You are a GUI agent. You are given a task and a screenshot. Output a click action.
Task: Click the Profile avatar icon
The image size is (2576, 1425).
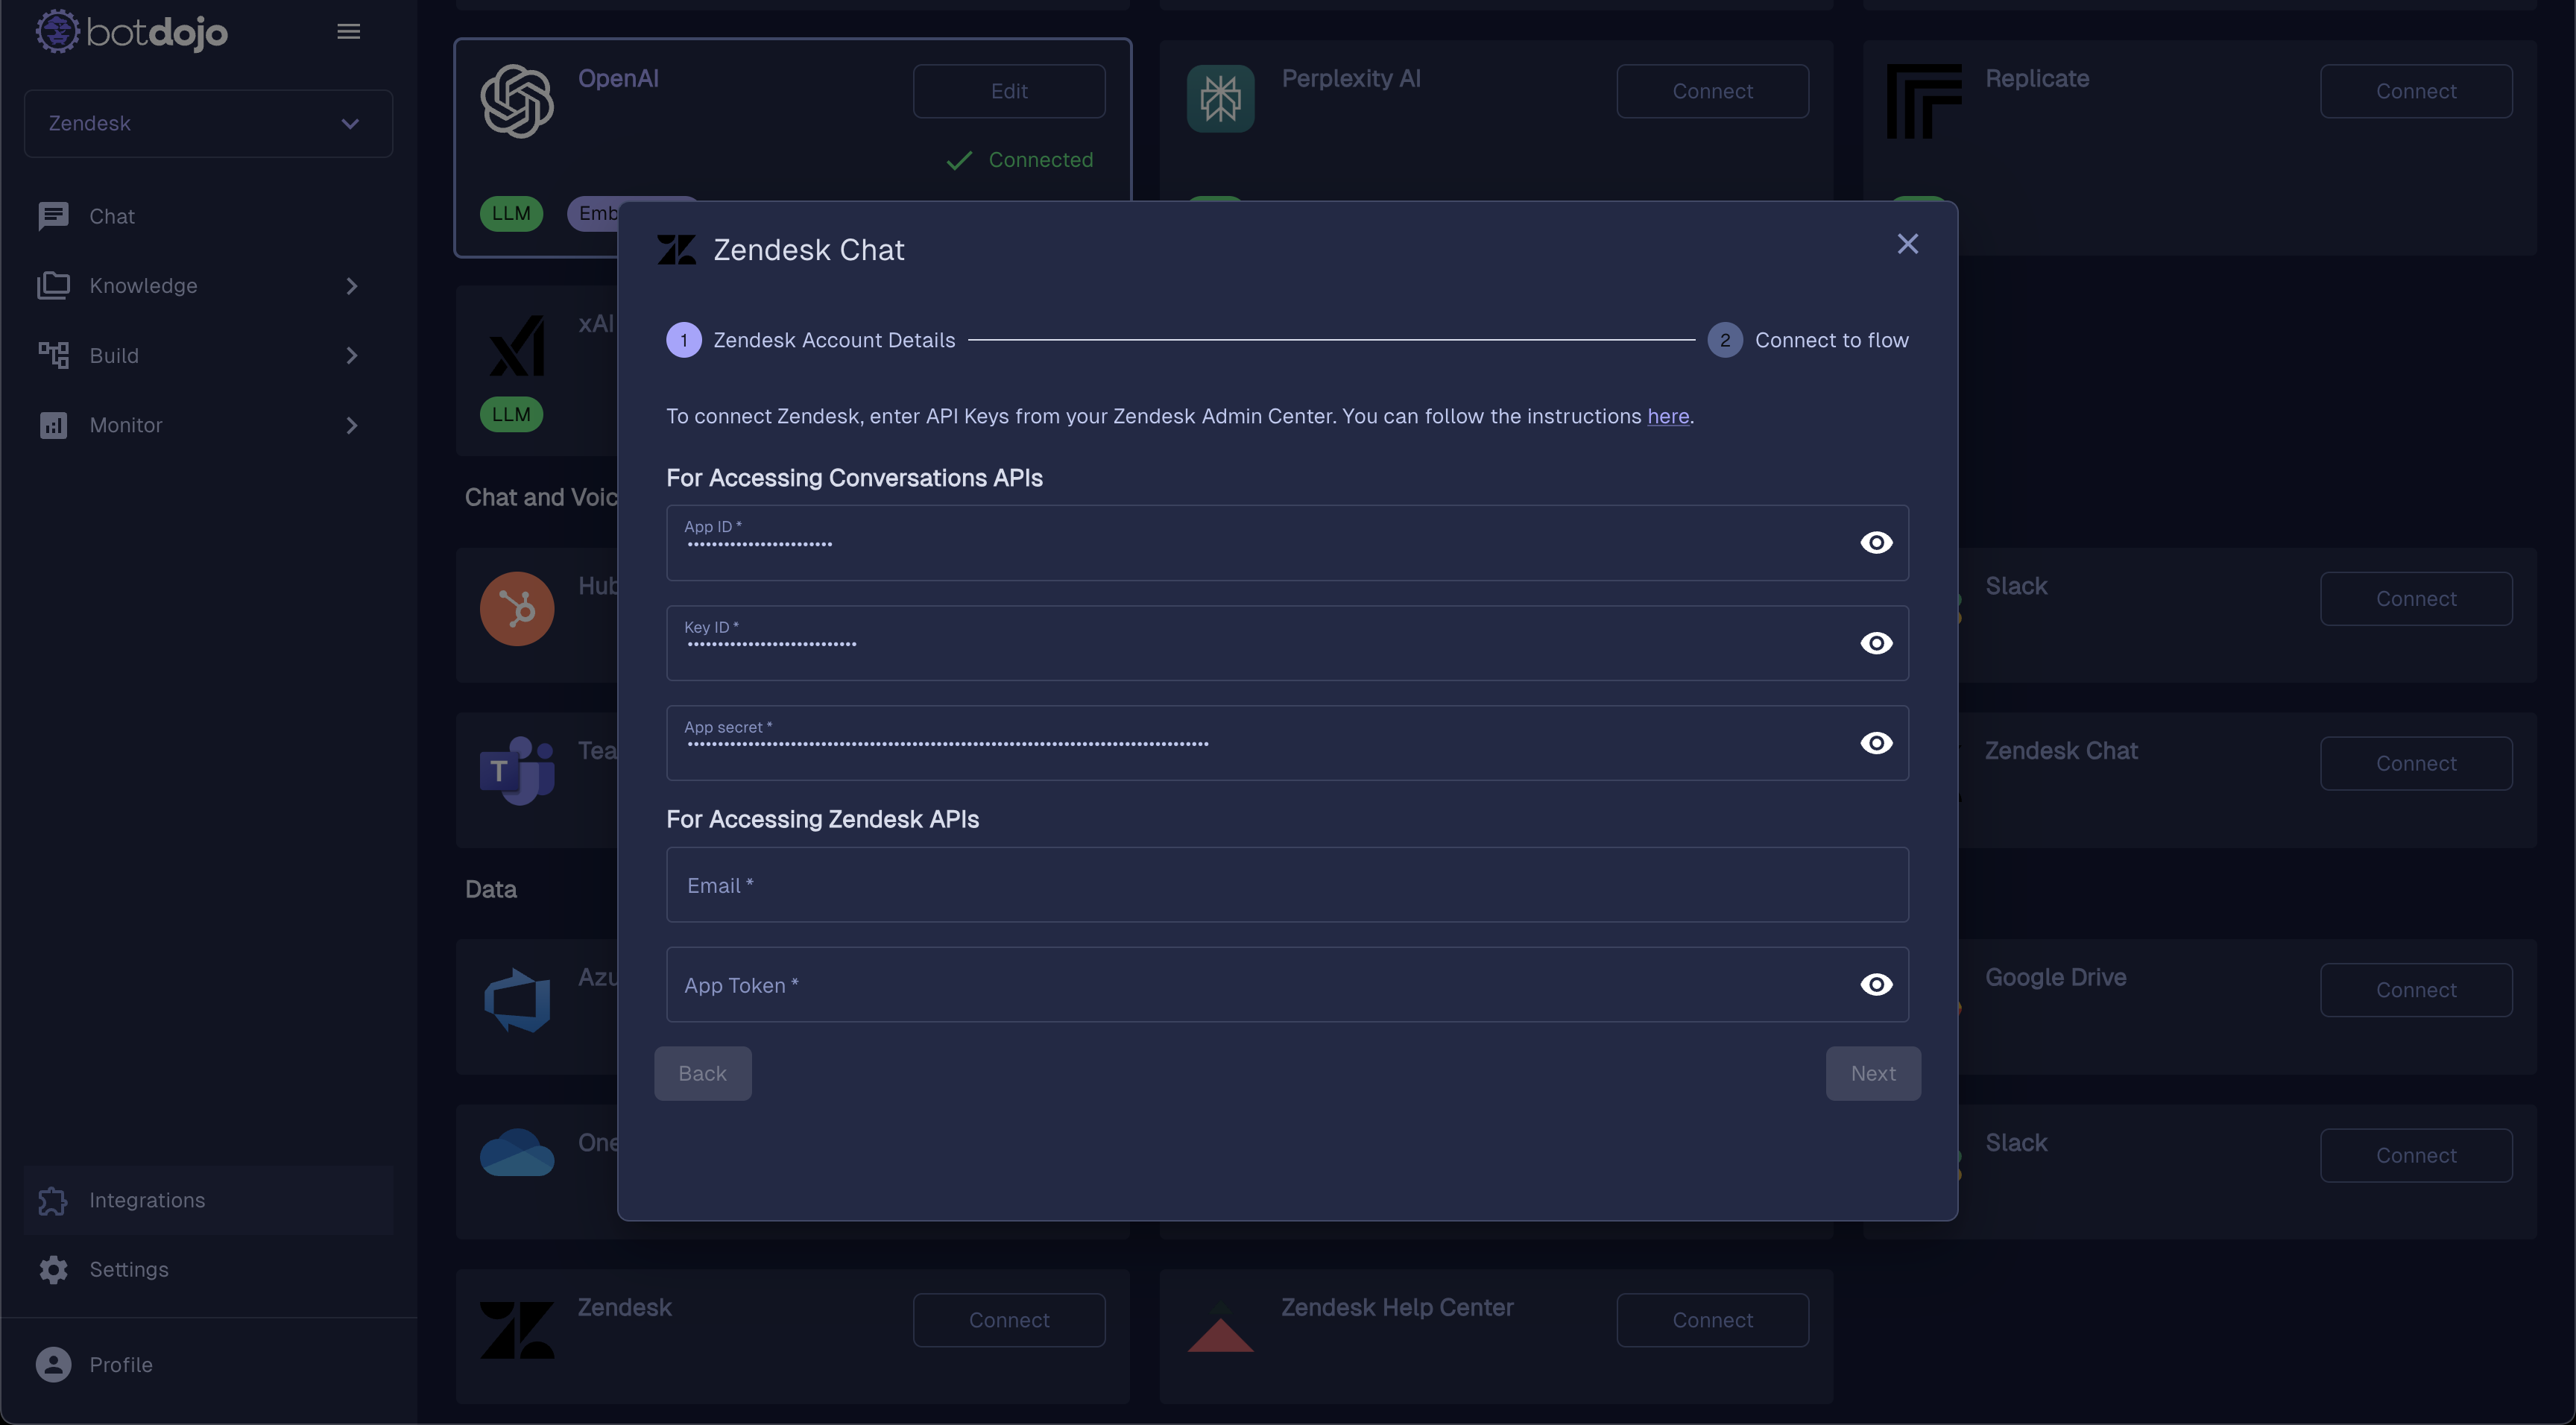[x=53, y=1365]
